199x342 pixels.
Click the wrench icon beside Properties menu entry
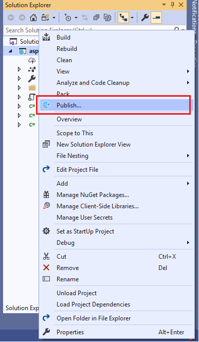46,332
